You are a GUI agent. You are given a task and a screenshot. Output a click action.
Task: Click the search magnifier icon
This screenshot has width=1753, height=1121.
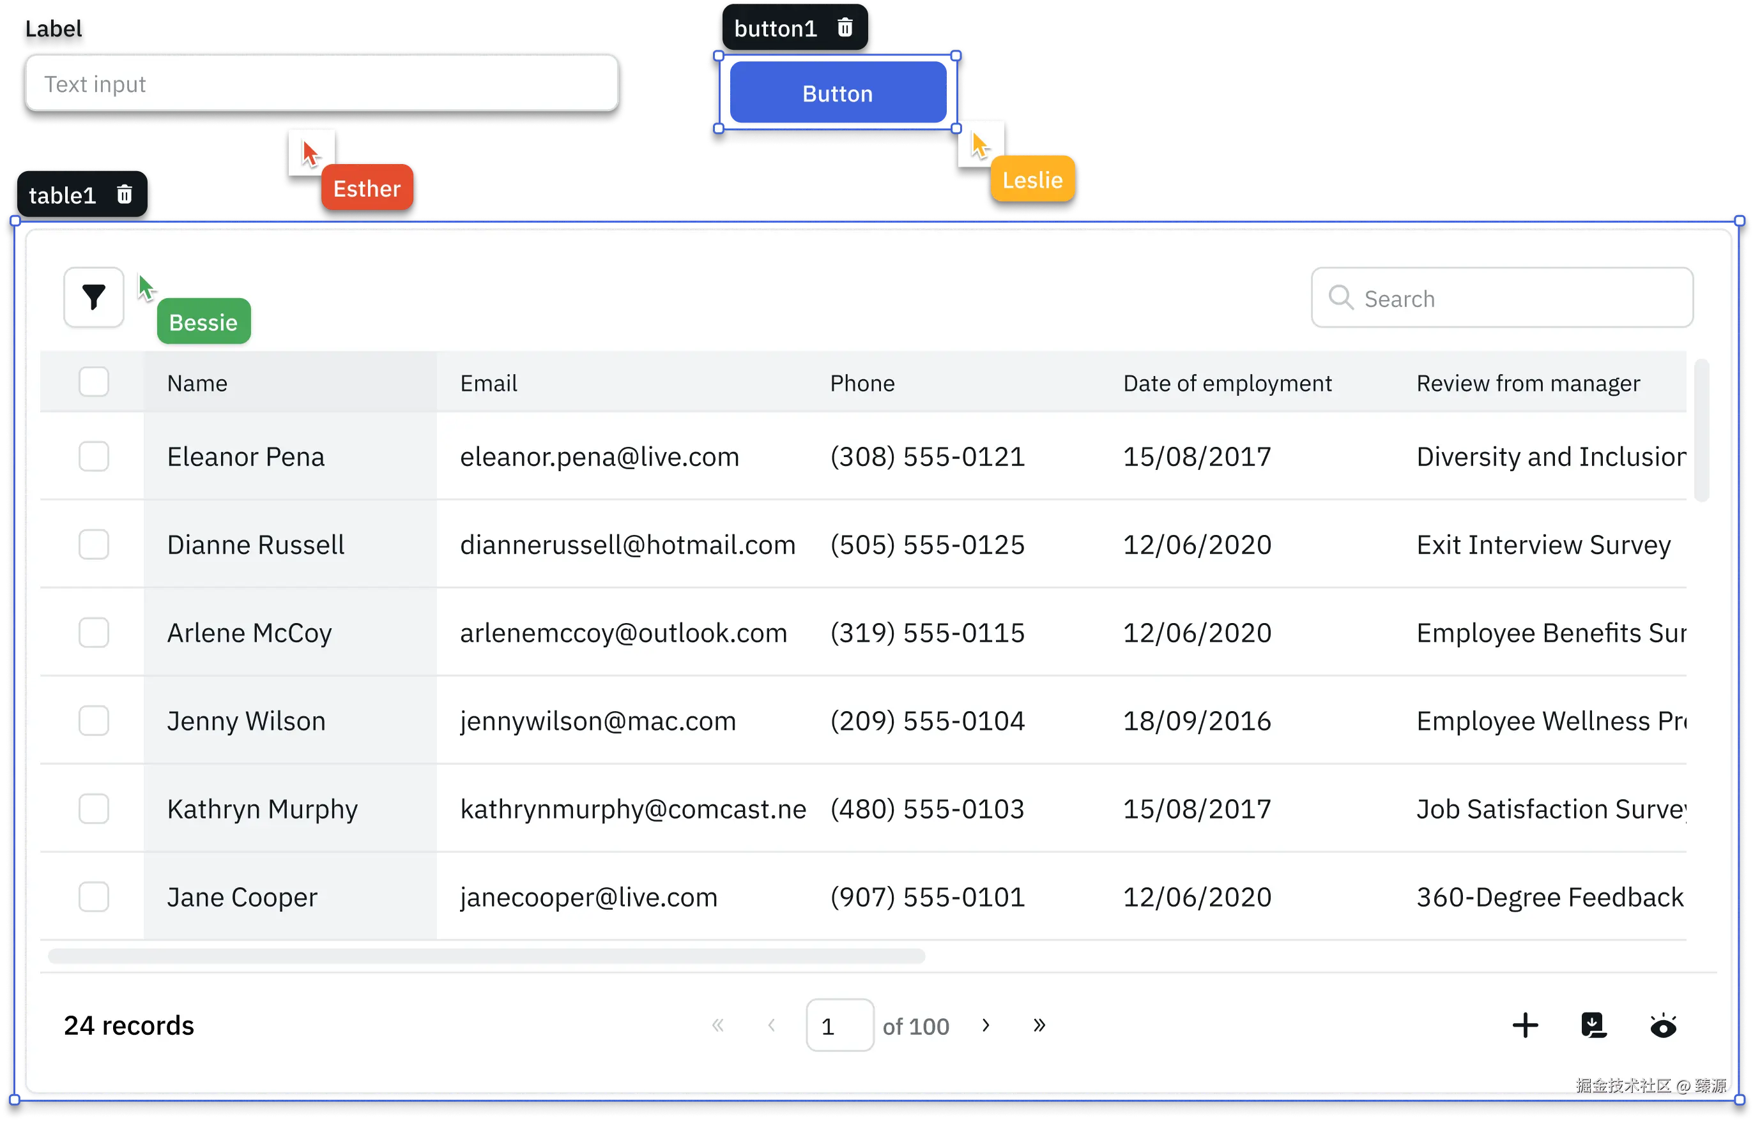(1340, 297)
